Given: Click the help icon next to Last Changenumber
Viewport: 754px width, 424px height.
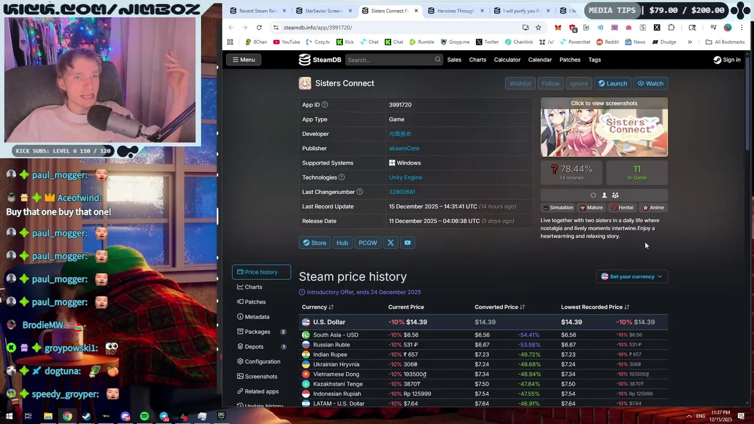Looking at the screenshot, I should 360,192.
